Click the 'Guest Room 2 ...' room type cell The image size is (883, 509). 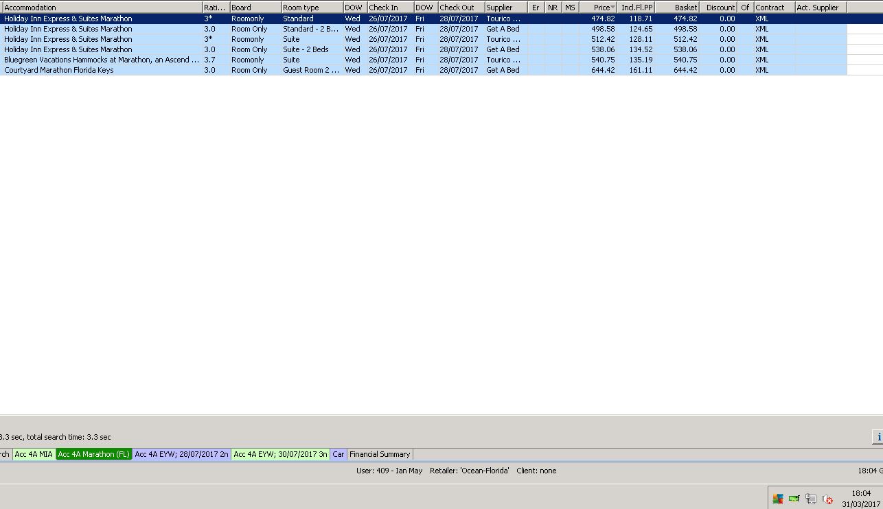(312, 70)
